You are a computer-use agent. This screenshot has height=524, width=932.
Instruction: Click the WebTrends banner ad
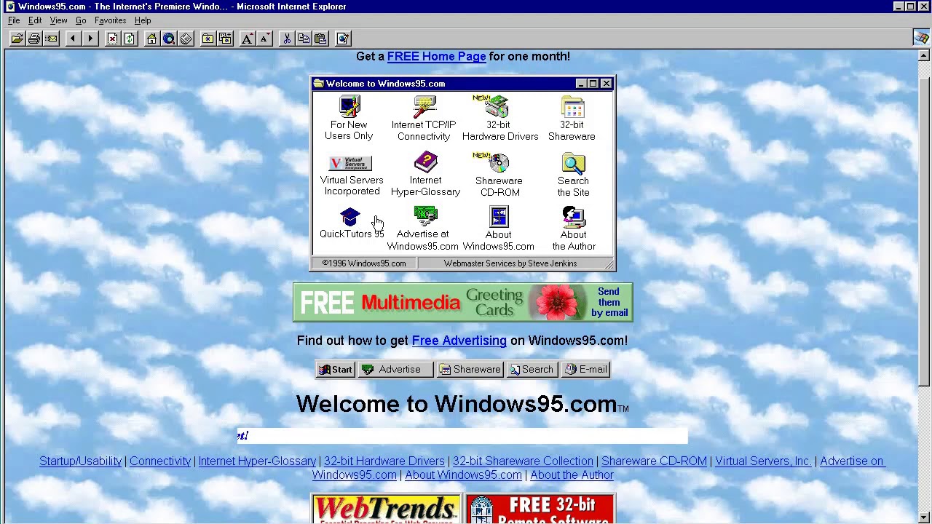point(386,509)
